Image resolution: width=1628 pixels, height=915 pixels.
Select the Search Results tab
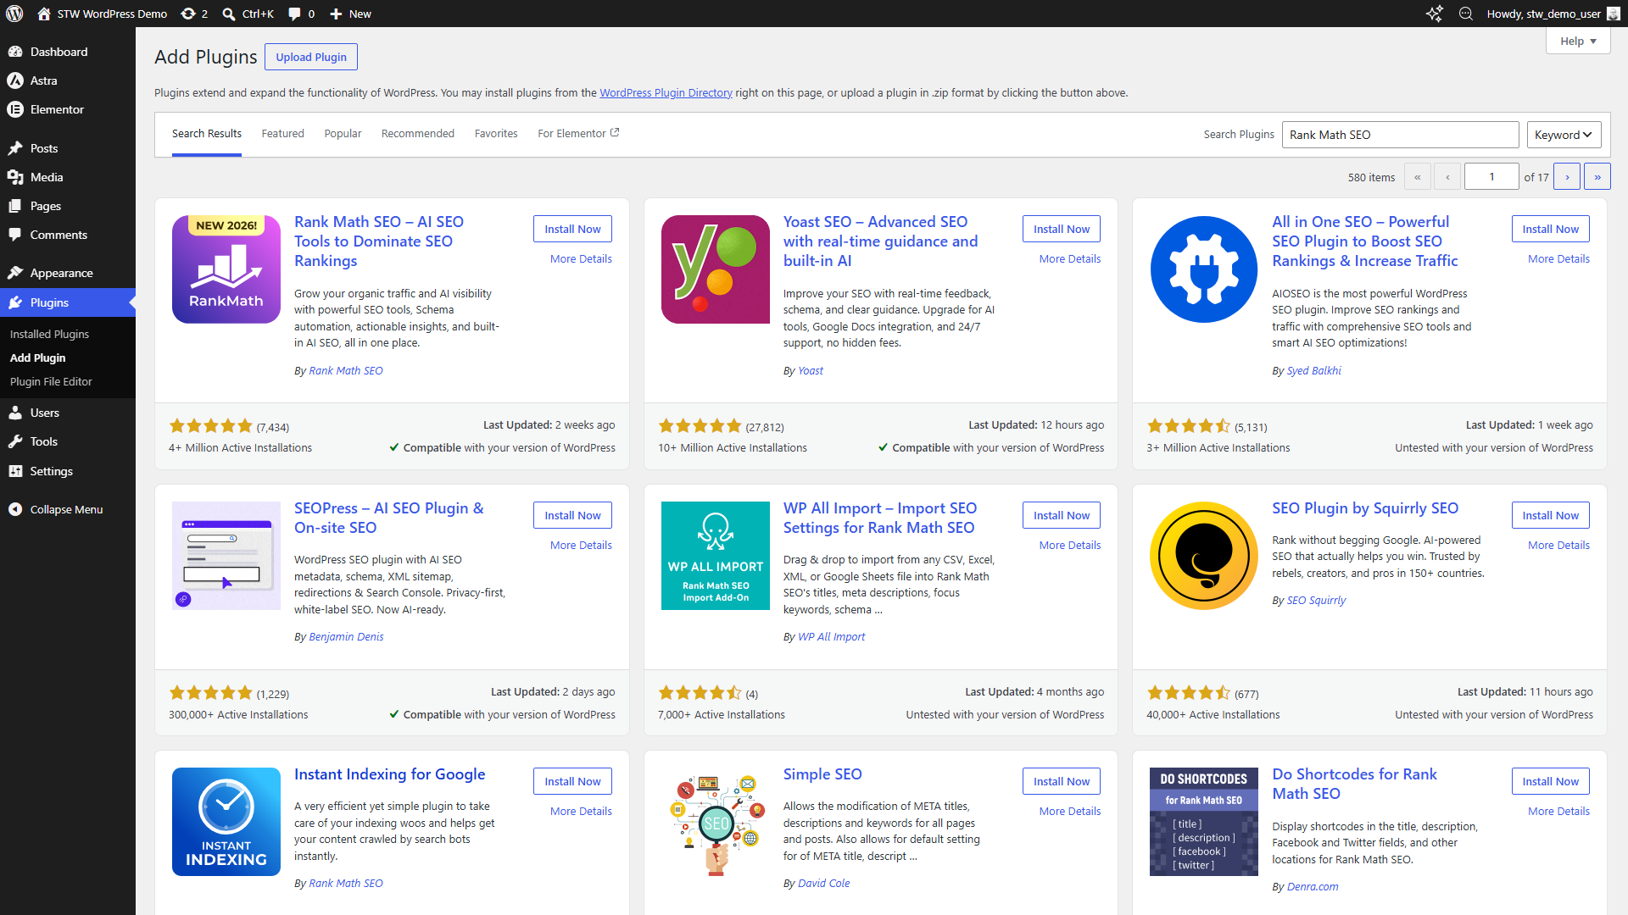207,134
